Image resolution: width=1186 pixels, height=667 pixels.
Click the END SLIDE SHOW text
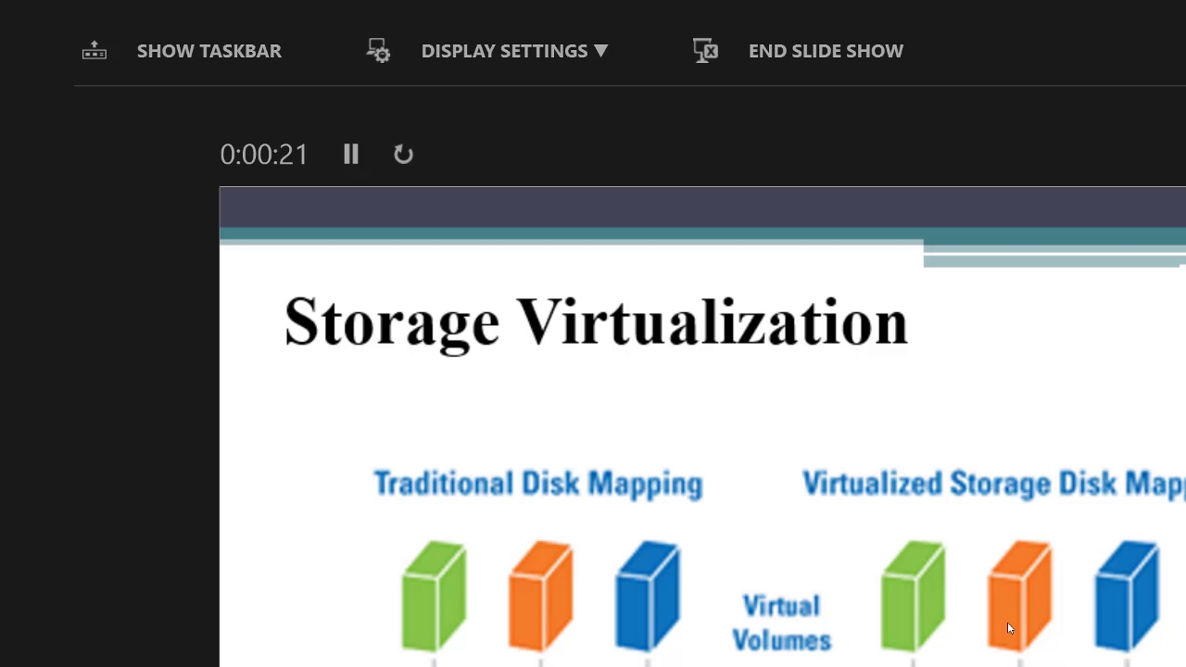pyautogui.click(x=826, y=51)
